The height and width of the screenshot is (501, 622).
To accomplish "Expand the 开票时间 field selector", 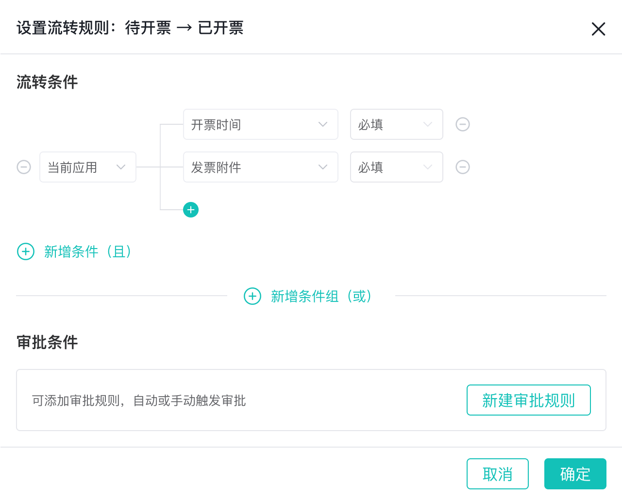I will click(260, 124).
